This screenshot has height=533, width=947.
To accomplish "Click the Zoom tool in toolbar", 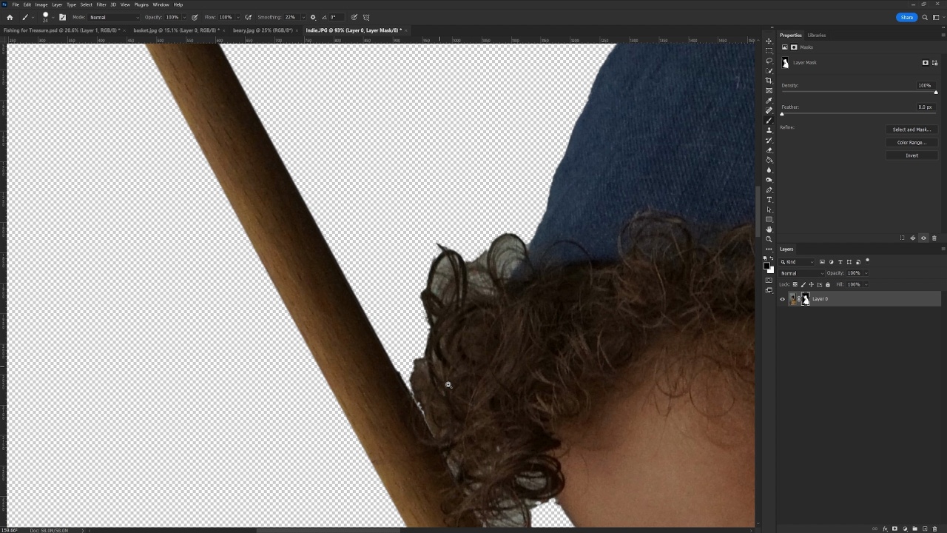I will [x=769, y=239].
